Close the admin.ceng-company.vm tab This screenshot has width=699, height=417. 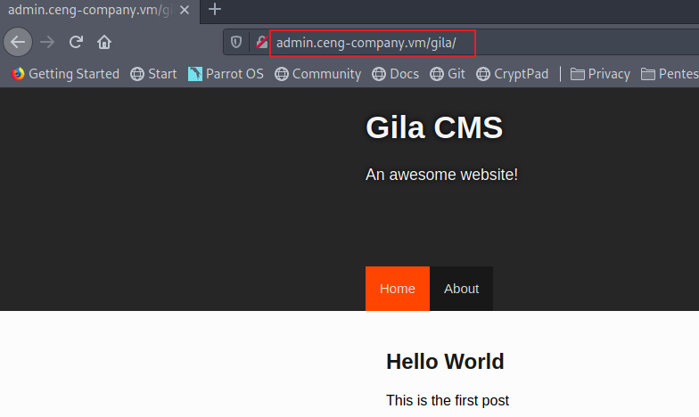coord(184,10)
